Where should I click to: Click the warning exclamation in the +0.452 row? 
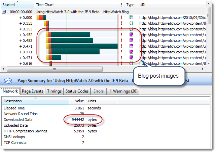(121, 35)
